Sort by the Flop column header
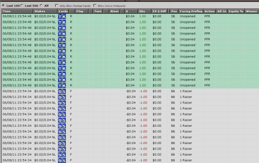Viewport: 259px width, 163px height. tap(82, 11)
